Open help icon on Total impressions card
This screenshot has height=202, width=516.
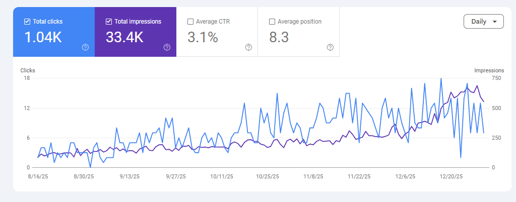(x=167, y=47)
